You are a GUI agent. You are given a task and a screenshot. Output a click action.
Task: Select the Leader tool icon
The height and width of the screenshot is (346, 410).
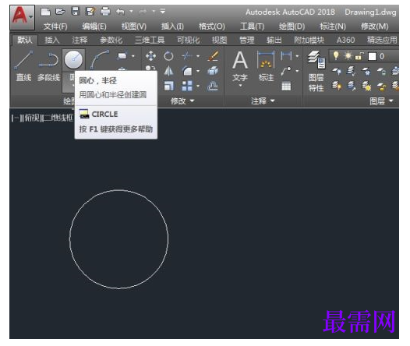[286, 71]
